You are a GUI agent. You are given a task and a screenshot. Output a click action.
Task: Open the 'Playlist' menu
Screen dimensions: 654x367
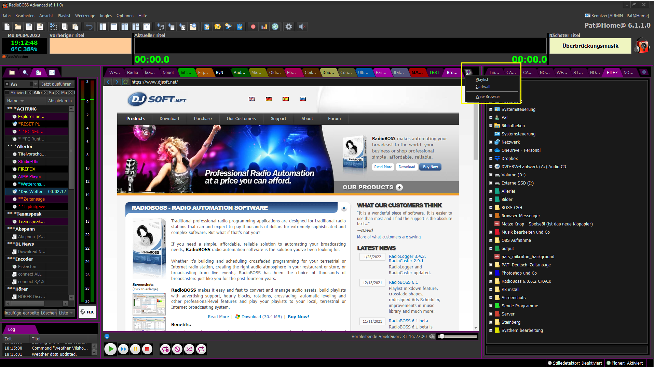(64, 16)
